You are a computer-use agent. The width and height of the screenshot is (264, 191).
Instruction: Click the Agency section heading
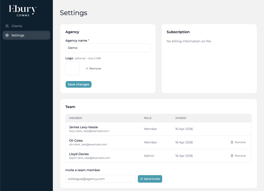click(72, 32)
